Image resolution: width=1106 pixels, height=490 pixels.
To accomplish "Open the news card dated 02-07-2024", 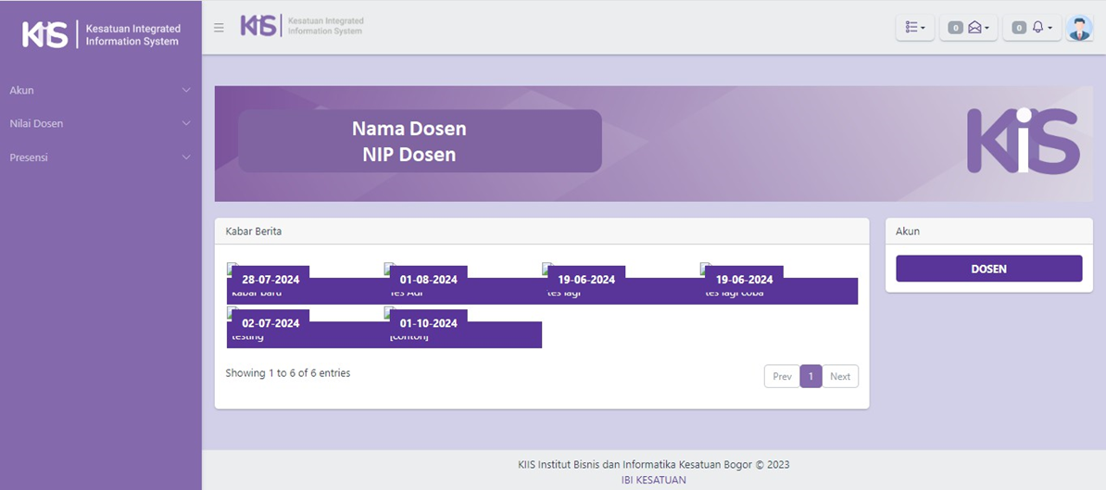I will 305,330.
